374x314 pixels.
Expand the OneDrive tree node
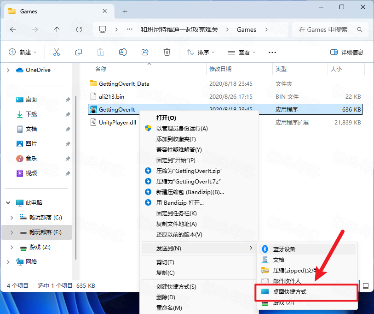(x=8, y=70)
